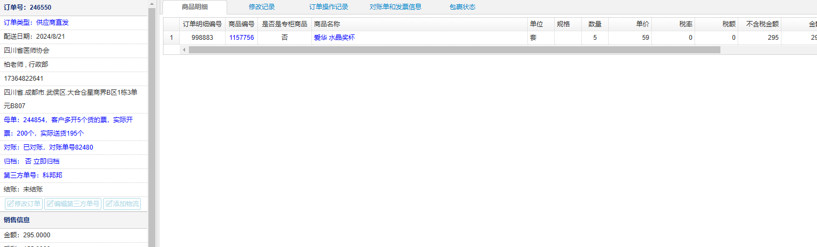The image size is (817, 247).
Task: Click the 母单：244854 note text
Action: (68, 126)
